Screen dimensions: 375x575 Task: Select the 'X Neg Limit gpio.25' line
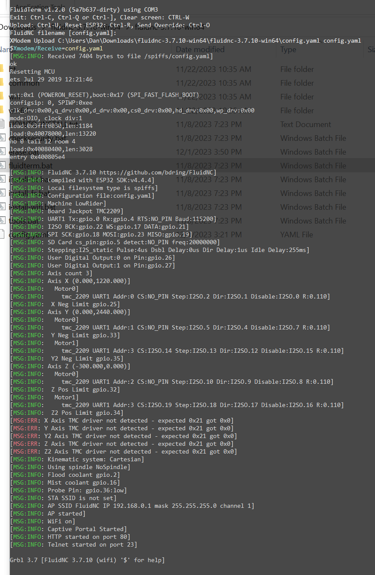[65, 304]
